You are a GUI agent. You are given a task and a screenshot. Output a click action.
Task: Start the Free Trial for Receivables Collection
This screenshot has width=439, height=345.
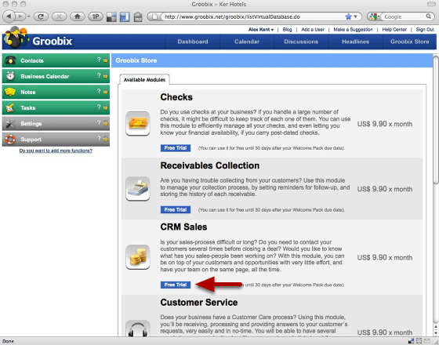[176, 209]
